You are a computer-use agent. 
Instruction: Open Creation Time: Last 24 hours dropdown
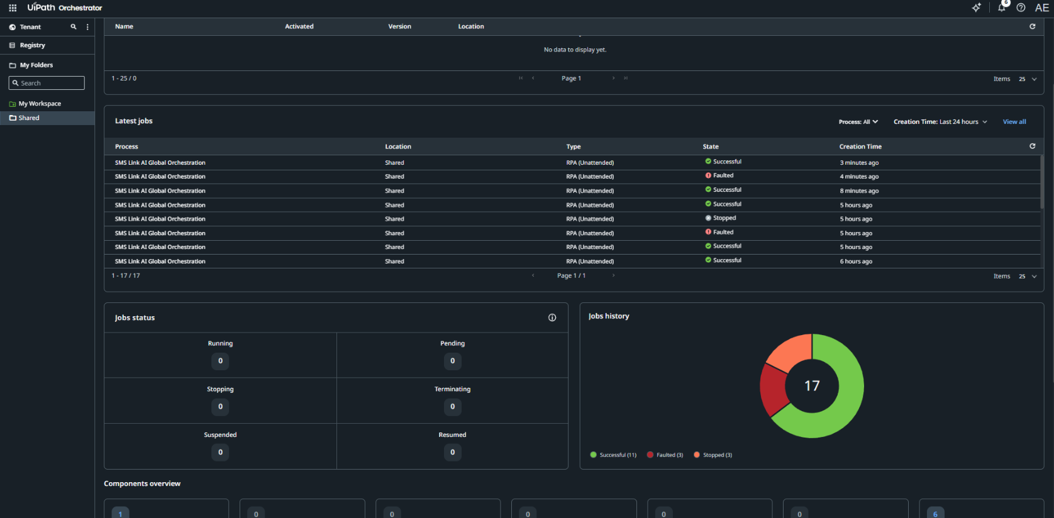940,122
